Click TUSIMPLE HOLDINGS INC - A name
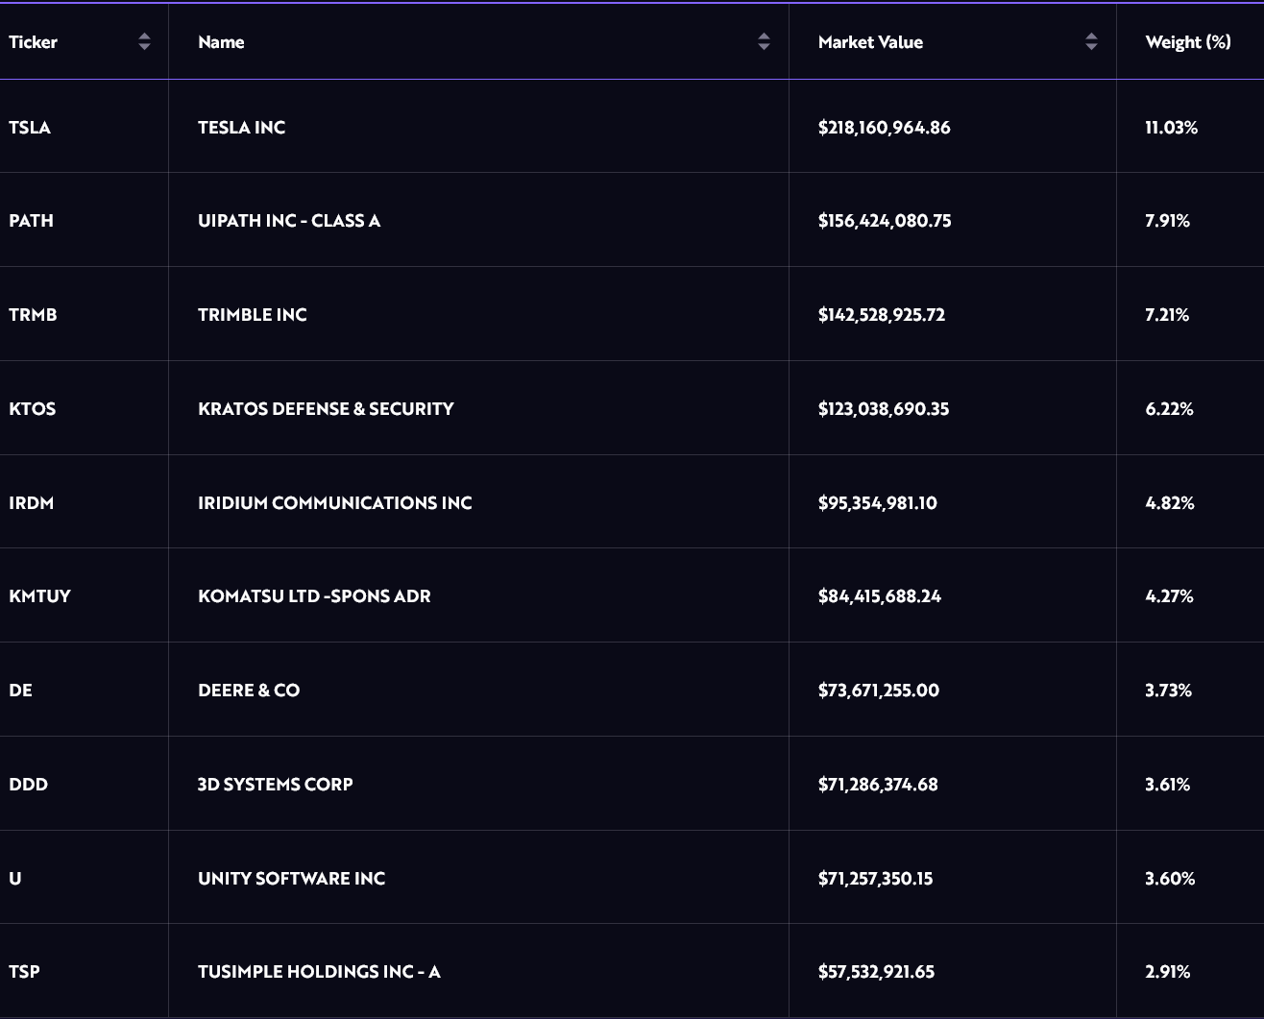 point(319,972)
